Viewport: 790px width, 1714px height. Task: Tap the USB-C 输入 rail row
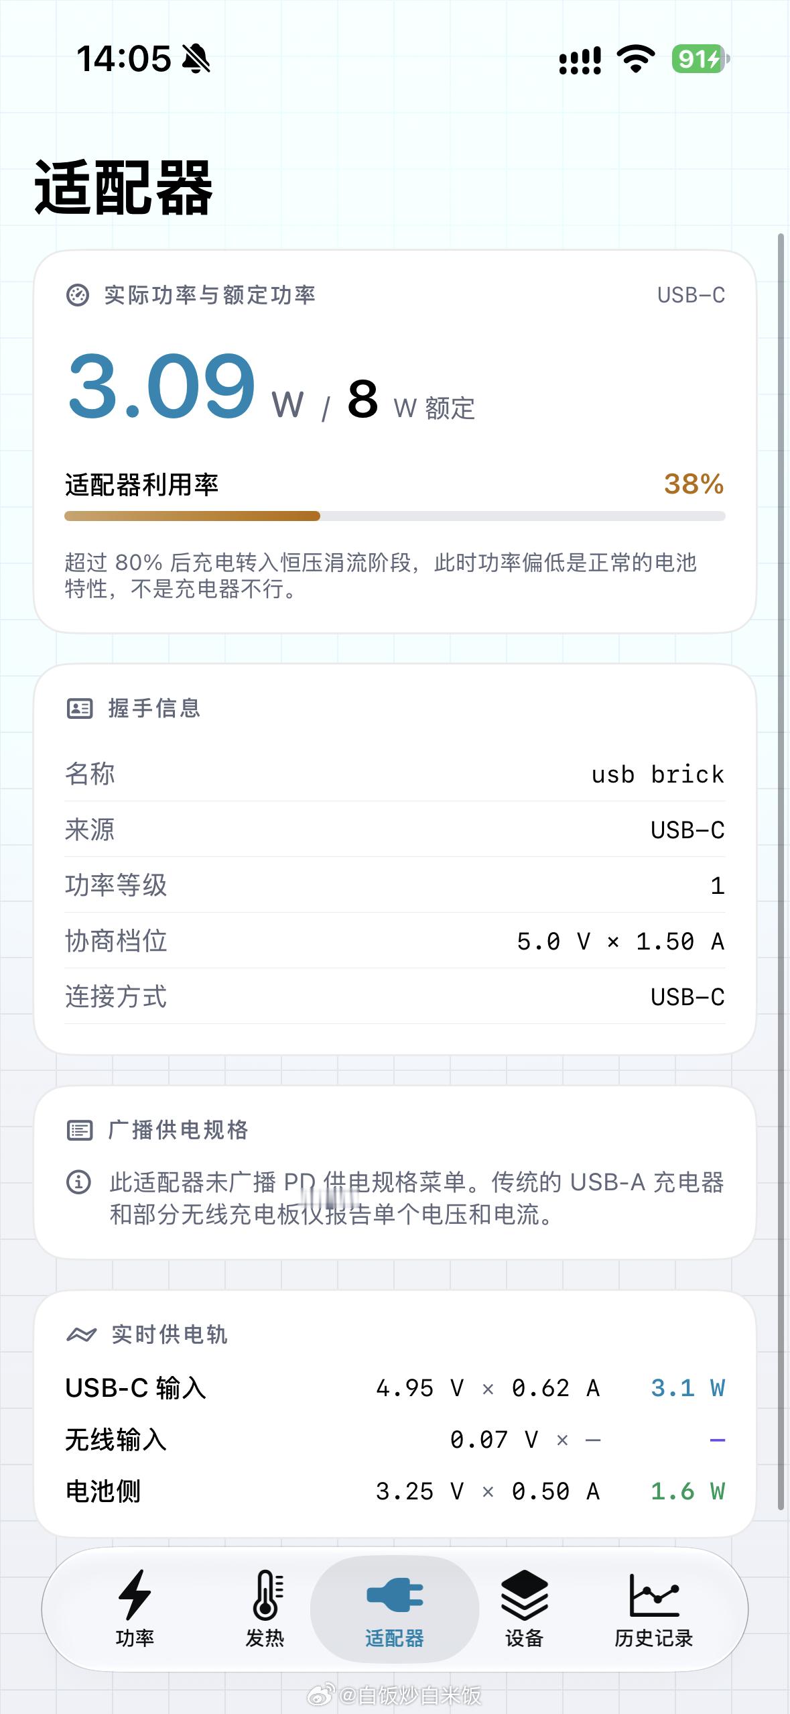point(395,1387)
